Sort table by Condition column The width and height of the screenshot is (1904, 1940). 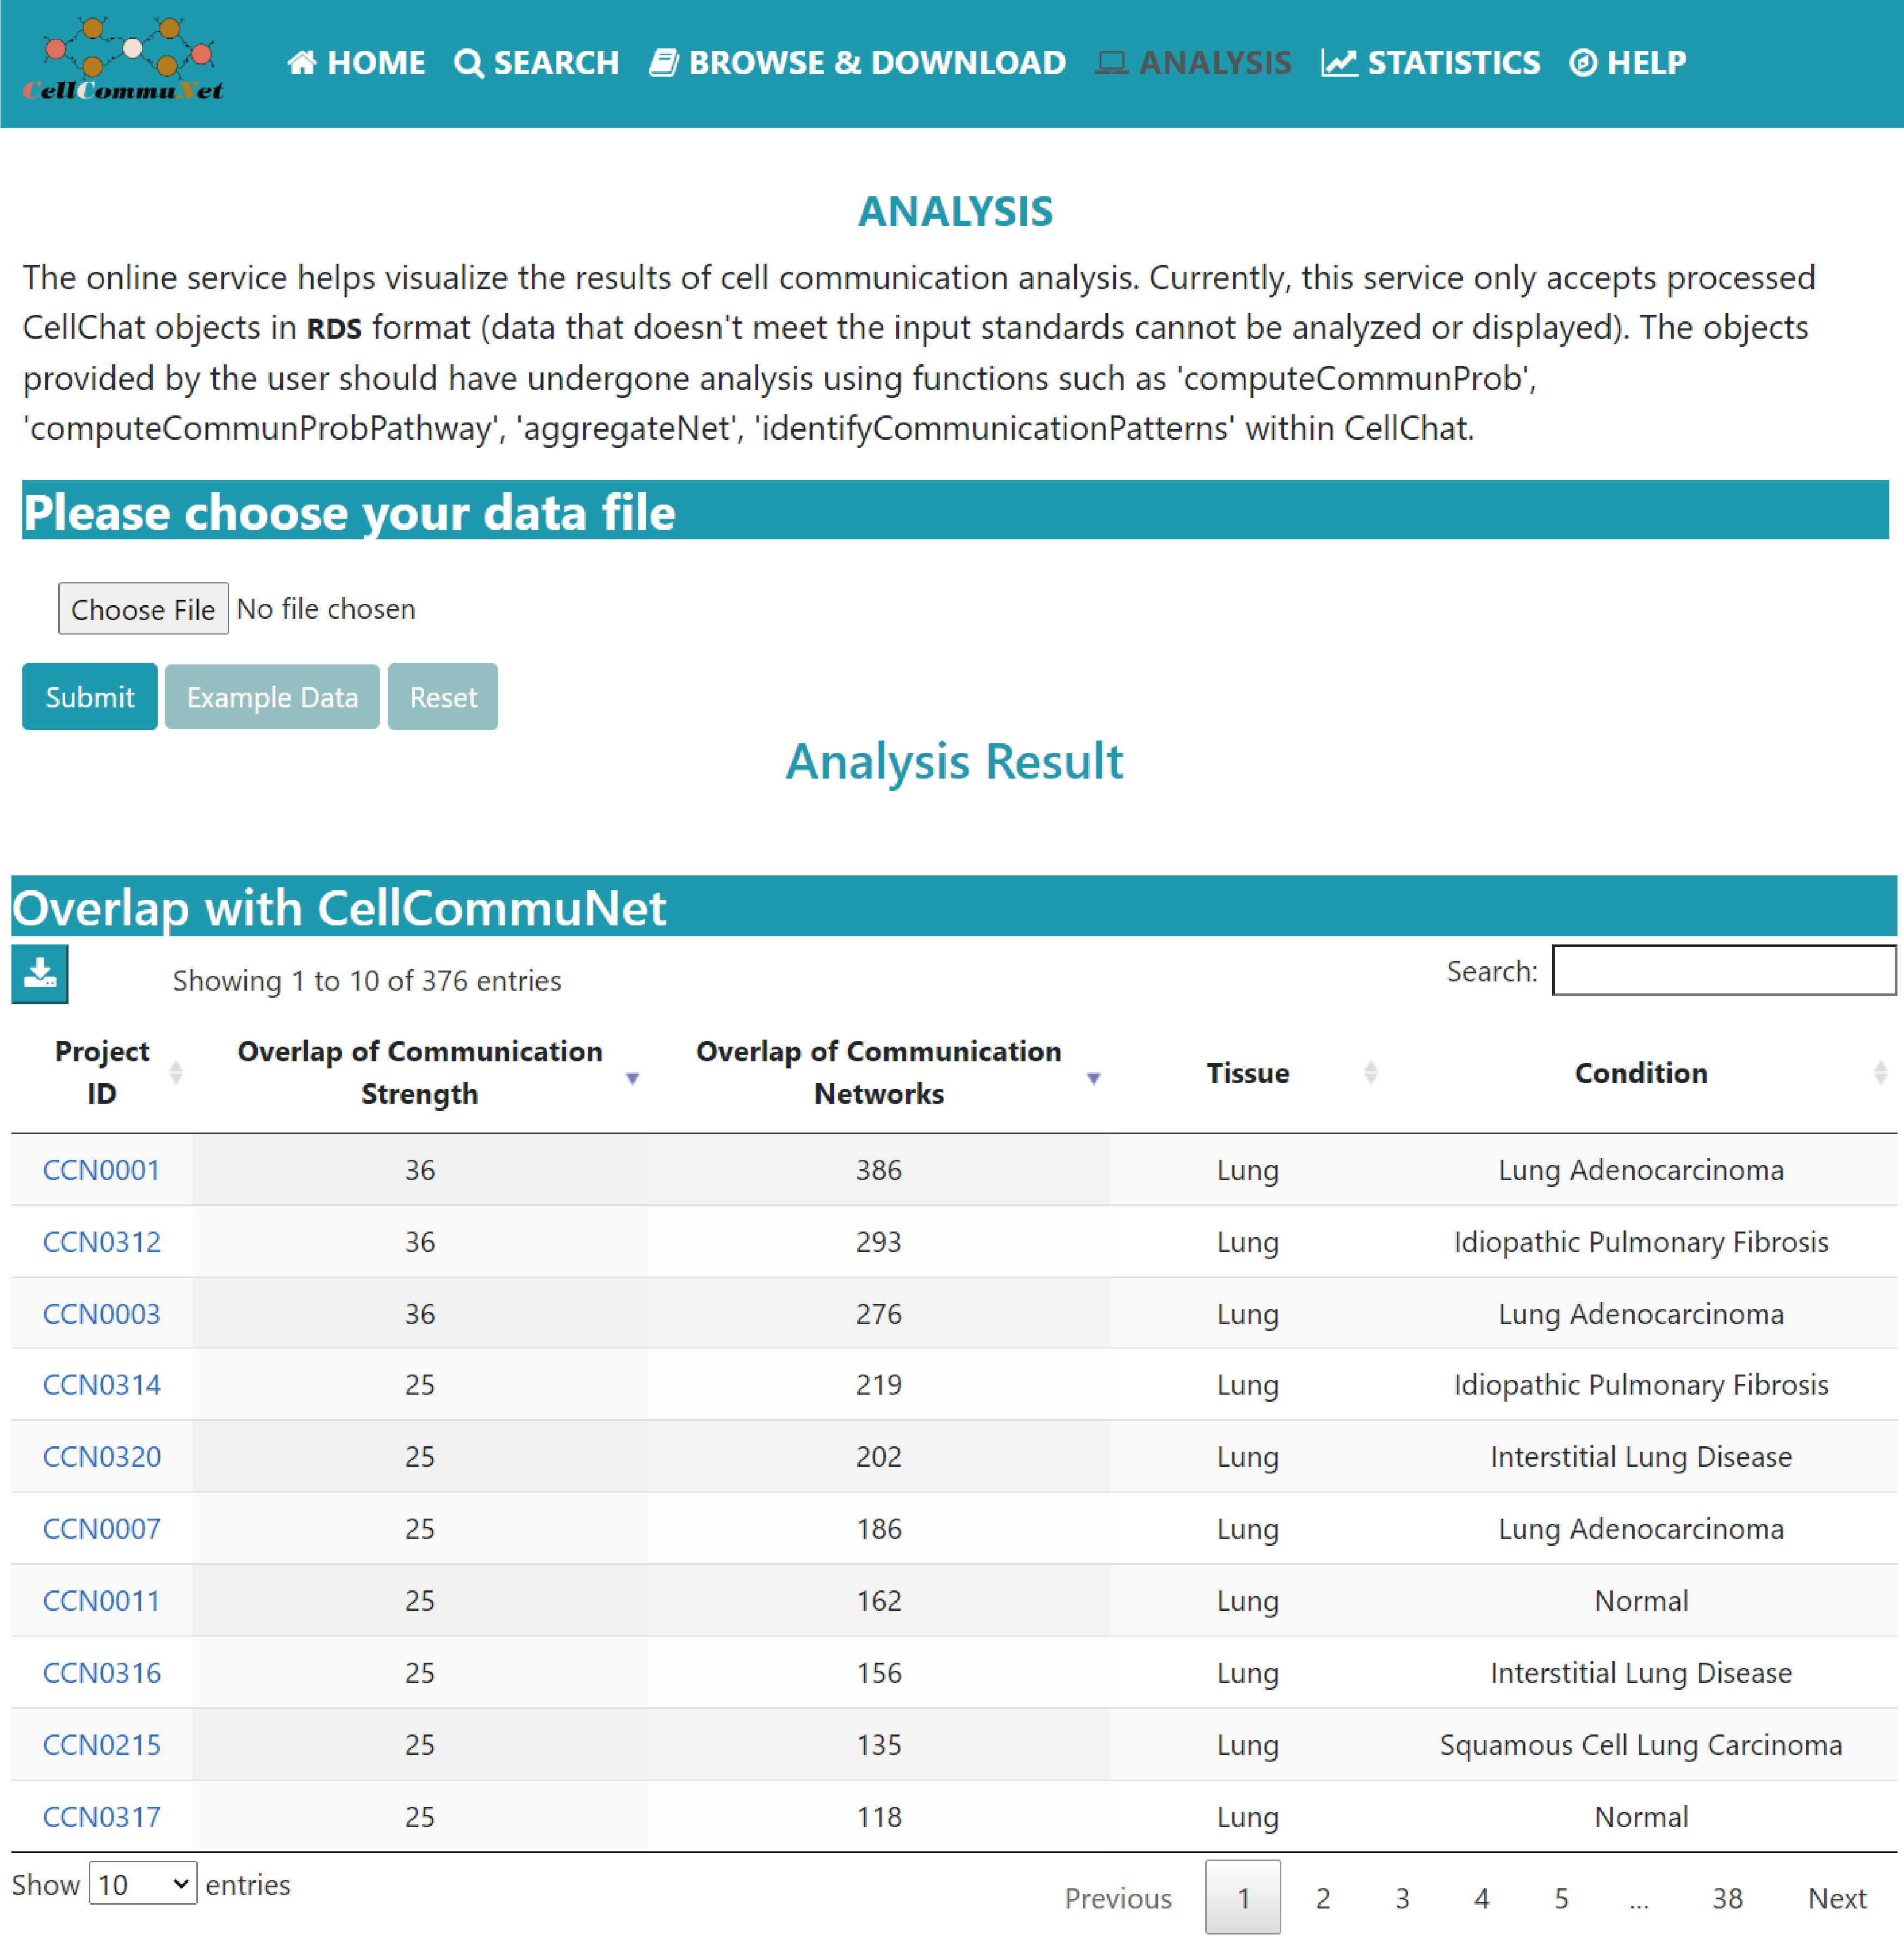[x=1641, y=1073]
